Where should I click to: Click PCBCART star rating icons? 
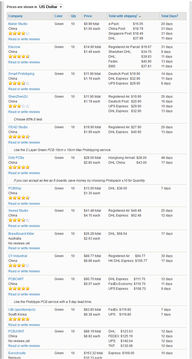click(19, 289)
